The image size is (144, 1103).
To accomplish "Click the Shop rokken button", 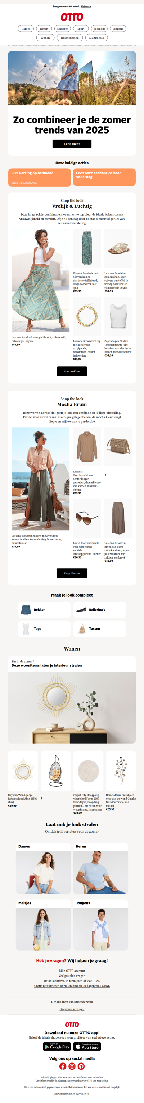I will pos(72,371).
